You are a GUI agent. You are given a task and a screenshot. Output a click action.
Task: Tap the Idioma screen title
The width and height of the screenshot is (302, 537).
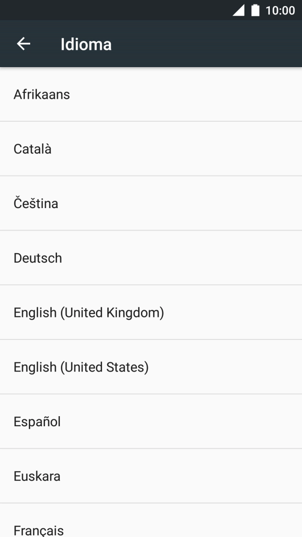86,45
